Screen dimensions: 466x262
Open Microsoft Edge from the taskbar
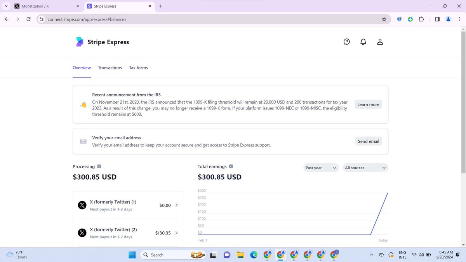click(x=254, y=255)
